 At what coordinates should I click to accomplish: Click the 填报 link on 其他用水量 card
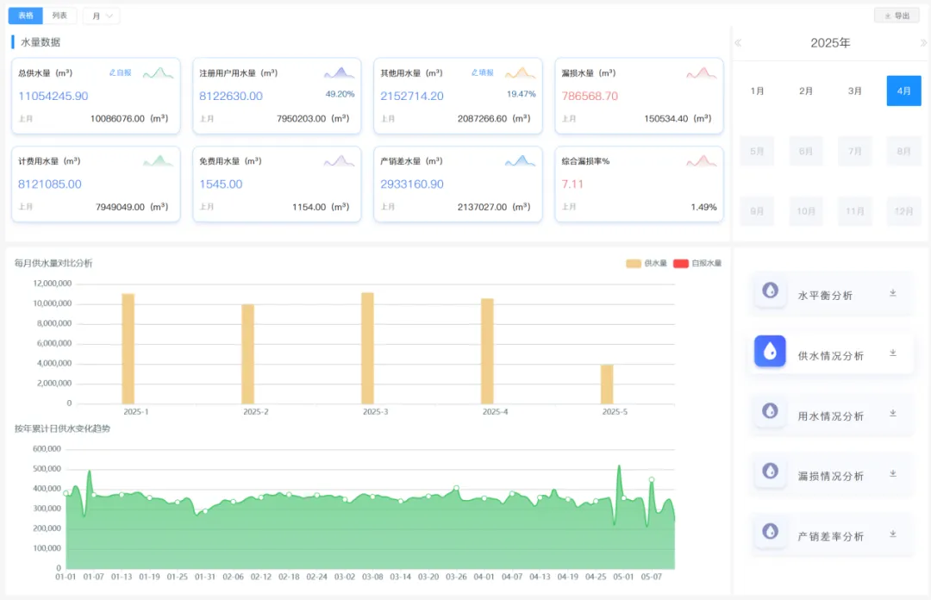pos(483,73)
